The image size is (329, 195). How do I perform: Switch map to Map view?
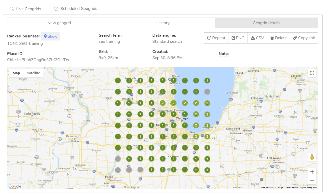tap(16, 73)
